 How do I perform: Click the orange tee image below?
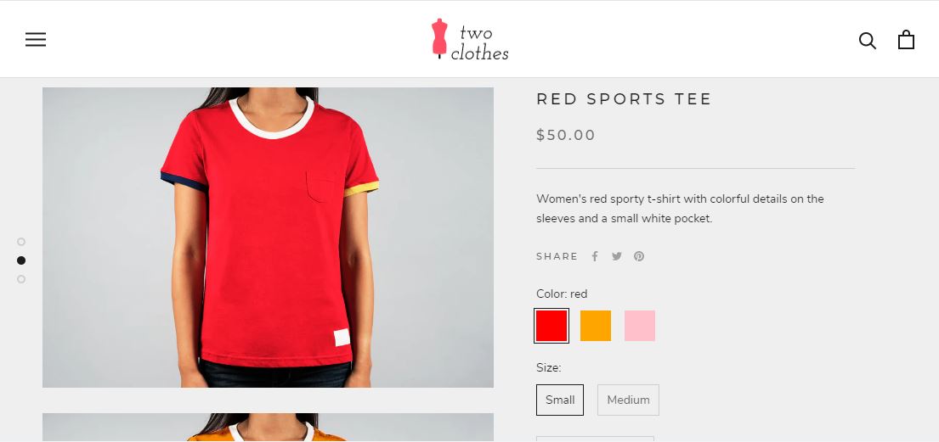pyautogui.click(x=268, y=427)
